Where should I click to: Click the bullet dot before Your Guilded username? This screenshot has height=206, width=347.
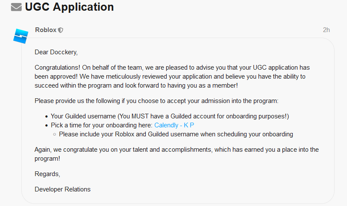pos(47,117)
